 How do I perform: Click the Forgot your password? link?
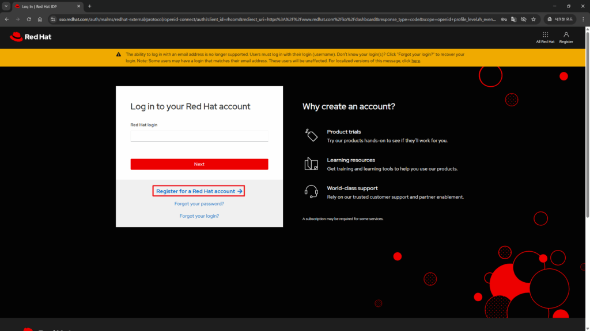(199, 204)
